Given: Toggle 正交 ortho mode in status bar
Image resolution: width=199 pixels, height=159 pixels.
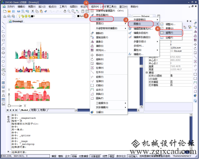Looking at the screenshot, I should pos(68,156).
